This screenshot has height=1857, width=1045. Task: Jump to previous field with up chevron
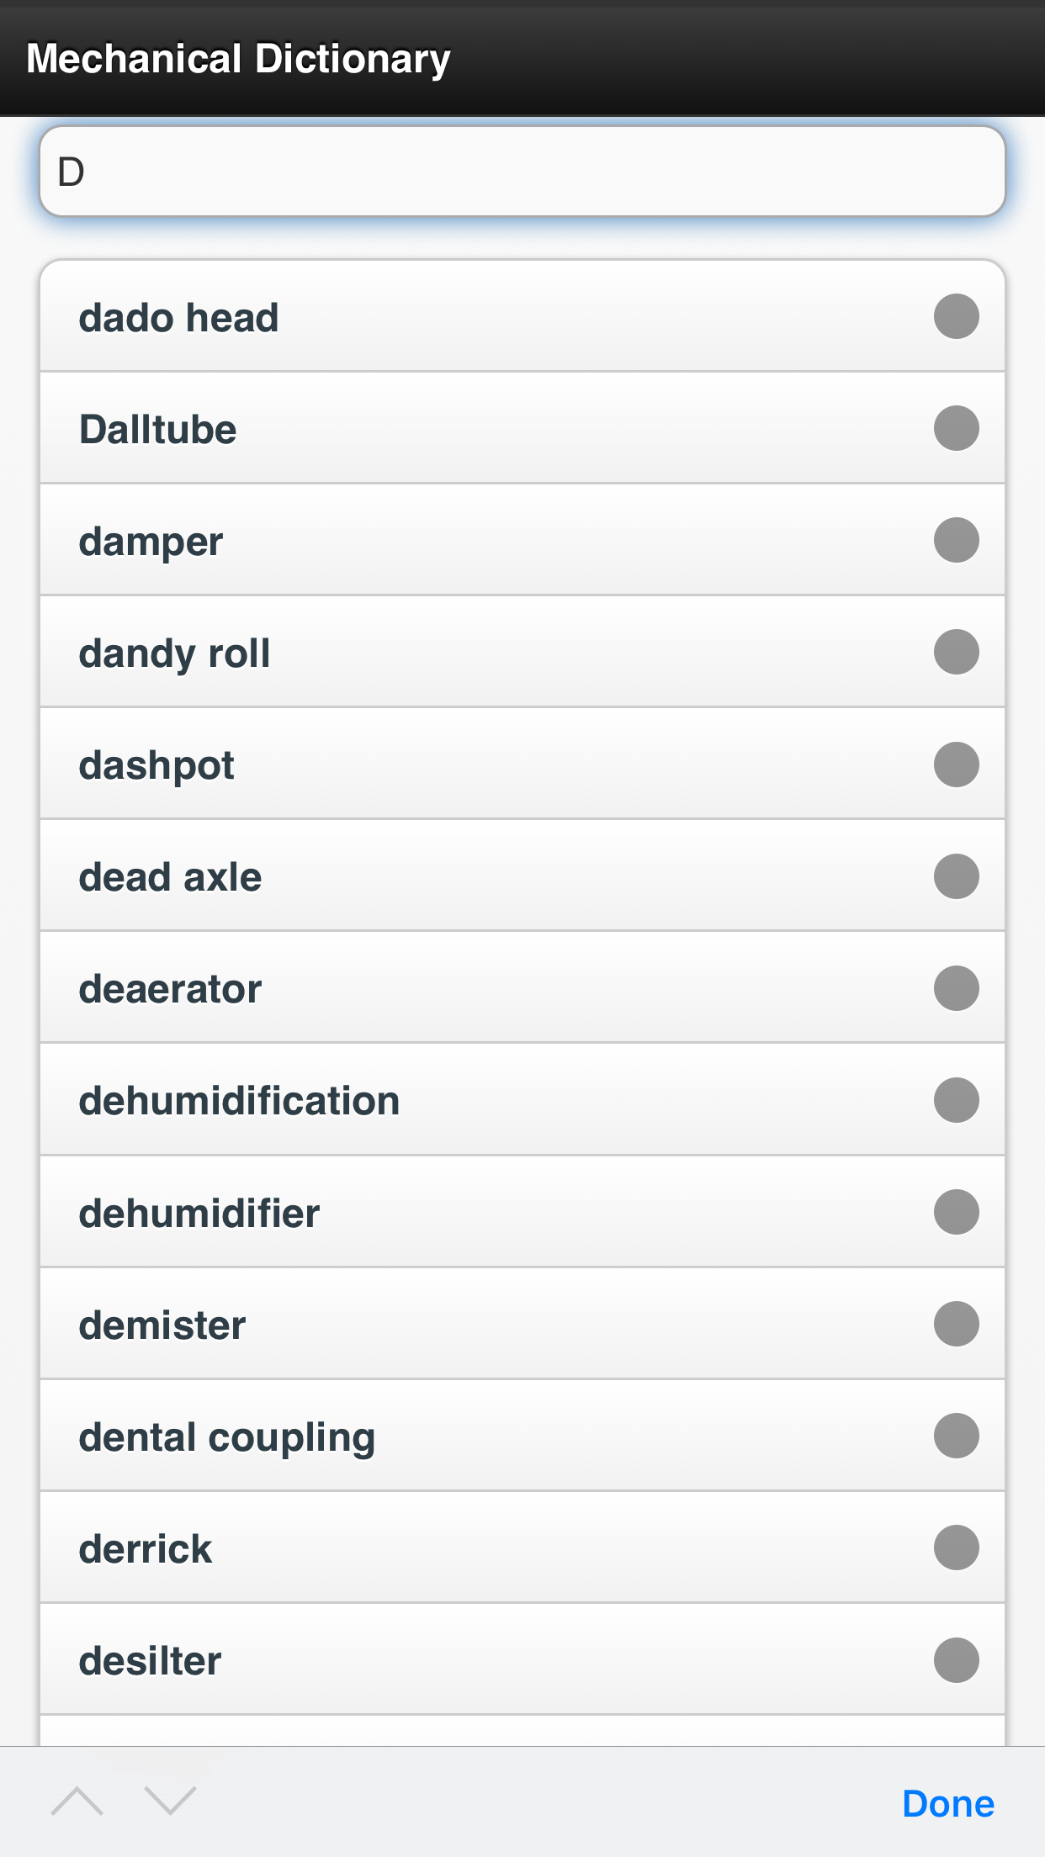77,1801
